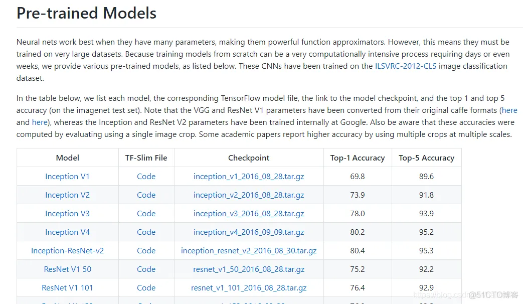Click the 75.2 Top-1 accuracy value

point(358,269)
